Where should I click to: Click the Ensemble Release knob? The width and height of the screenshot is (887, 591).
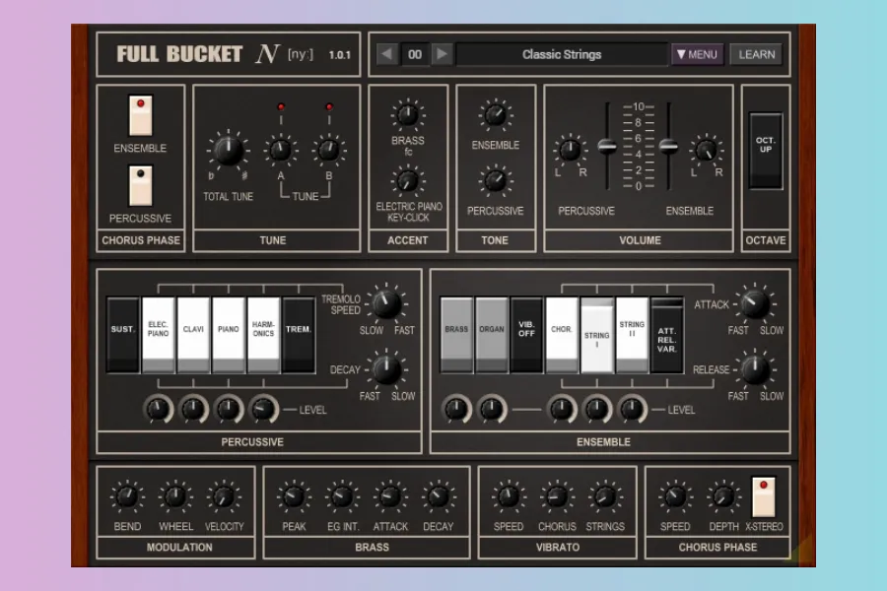[754, 369]
